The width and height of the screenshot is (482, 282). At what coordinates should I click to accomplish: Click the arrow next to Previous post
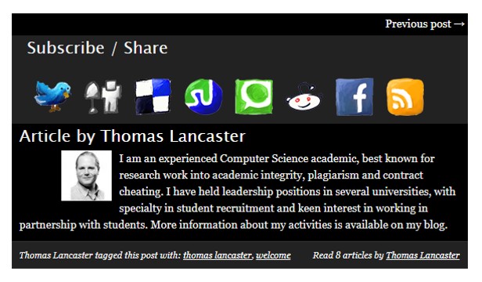[459, 24]
